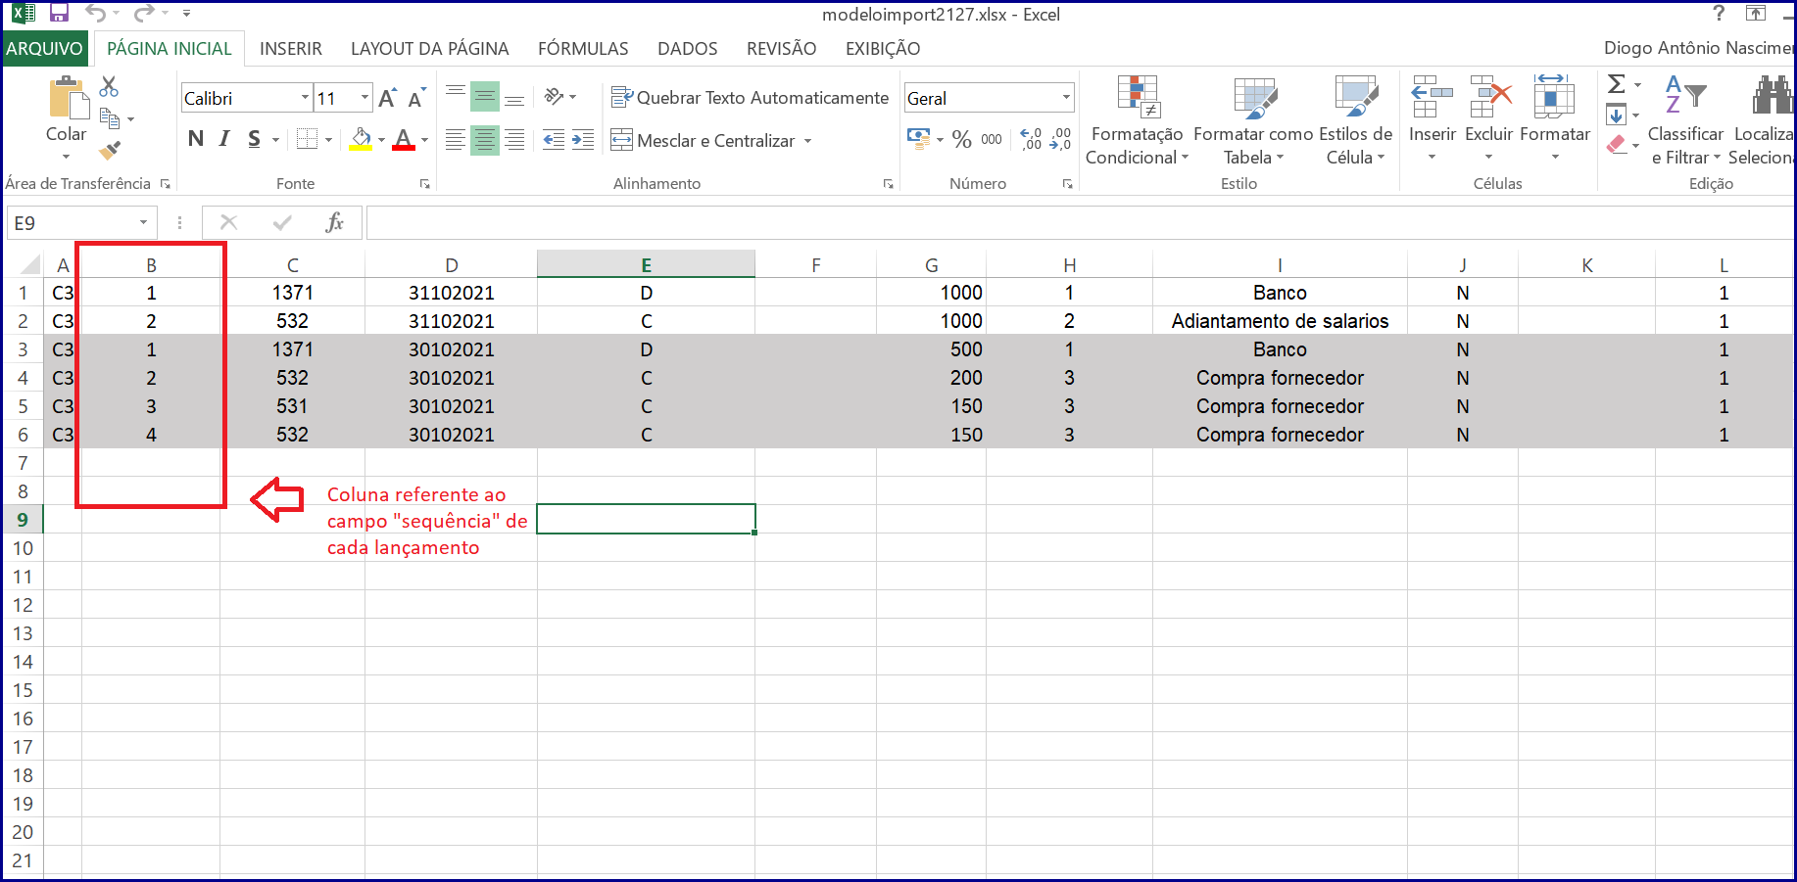Click the thousands separator 000 icon
This screenshot has width=1797, height=882.
pos(992,139)
